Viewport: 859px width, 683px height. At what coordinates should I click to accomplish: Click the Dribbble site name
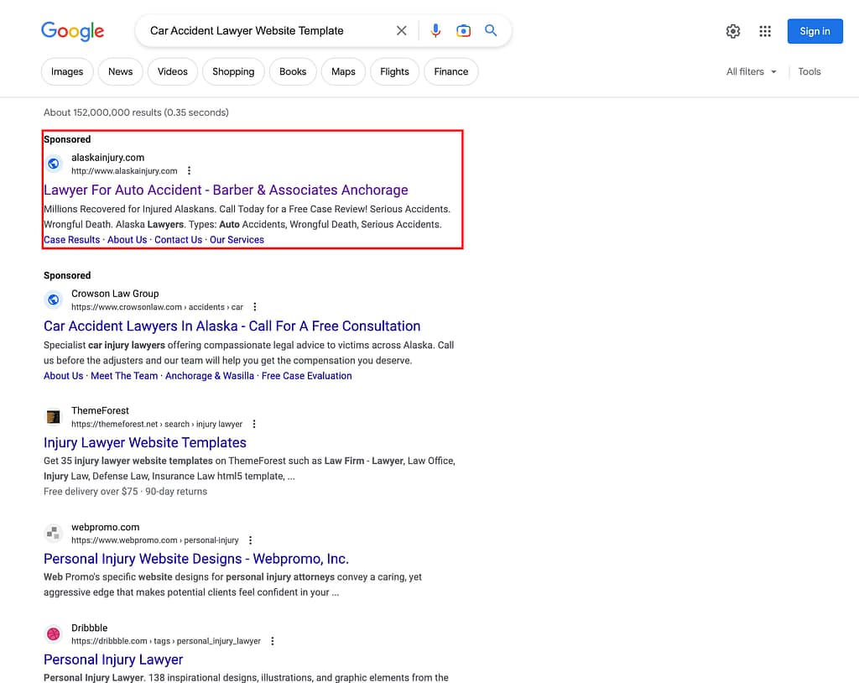click(x=89, y=628)
